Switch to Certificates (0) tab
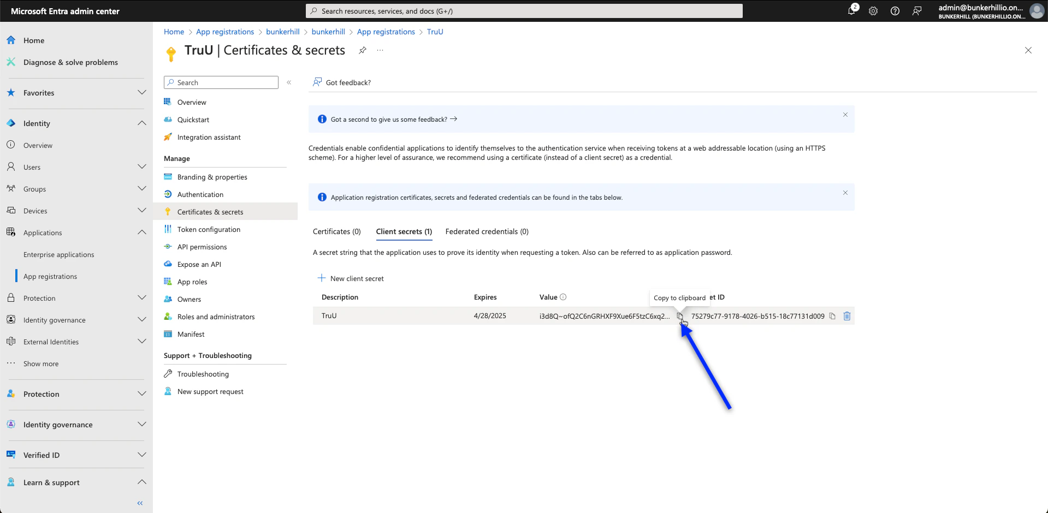This screenshot has width=1048, height=513. 337,231
